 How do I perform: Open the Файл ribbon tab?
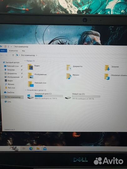point(3,51)
